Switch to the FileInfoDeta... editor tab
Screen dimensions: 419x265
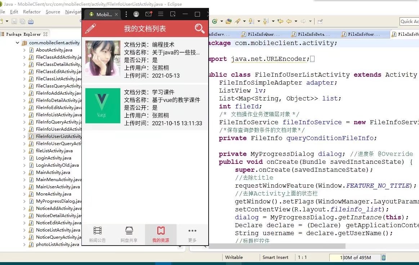[311, 34]
